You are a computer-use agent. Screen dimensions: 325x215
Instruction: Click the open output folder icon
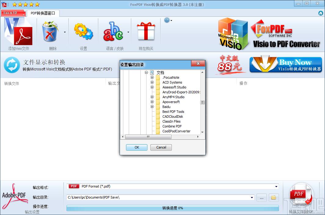click(x=274, y=198)
